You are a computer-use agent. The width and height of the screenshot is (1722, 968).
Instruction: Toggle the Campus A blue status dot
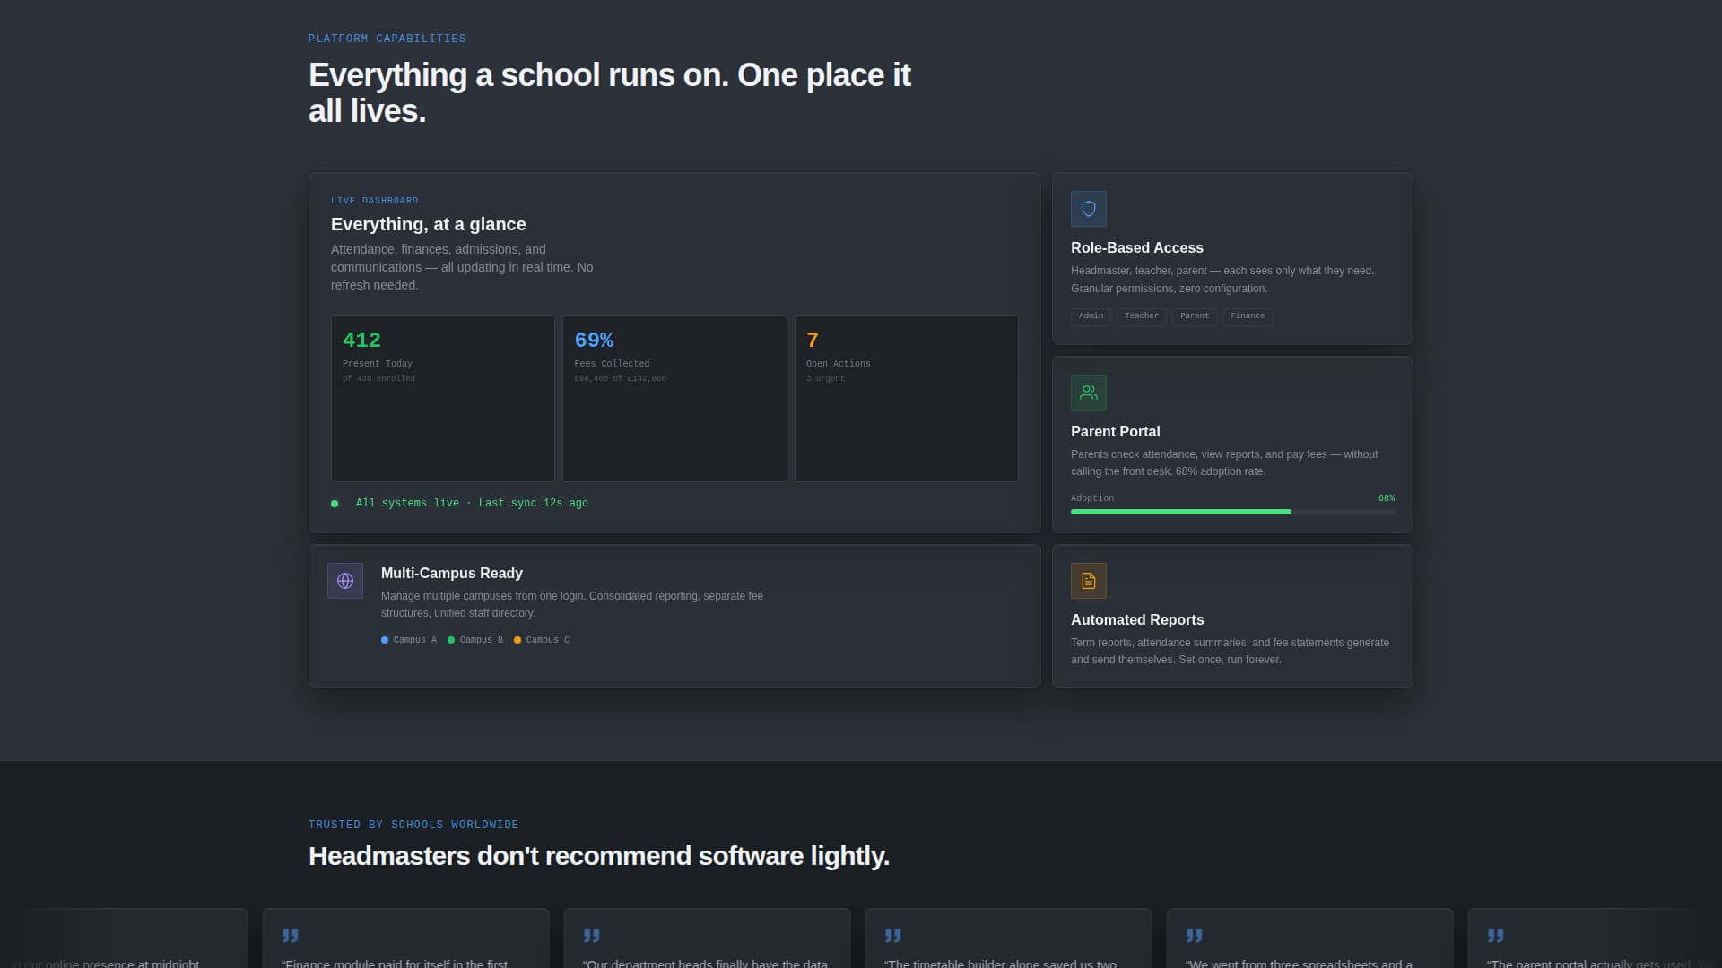coord(385,640)
